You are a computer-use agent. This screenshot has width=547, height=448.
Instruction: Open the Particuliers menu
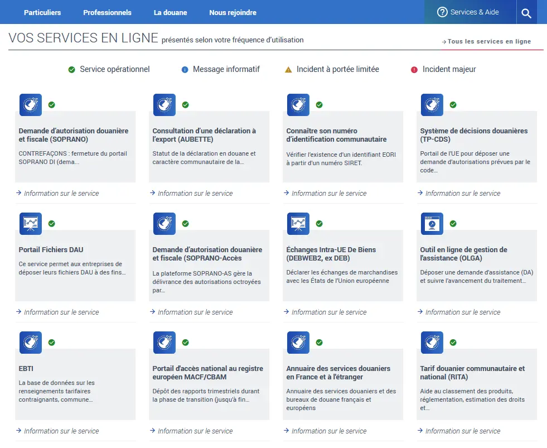pyautogui.click(x=42, y=12)
